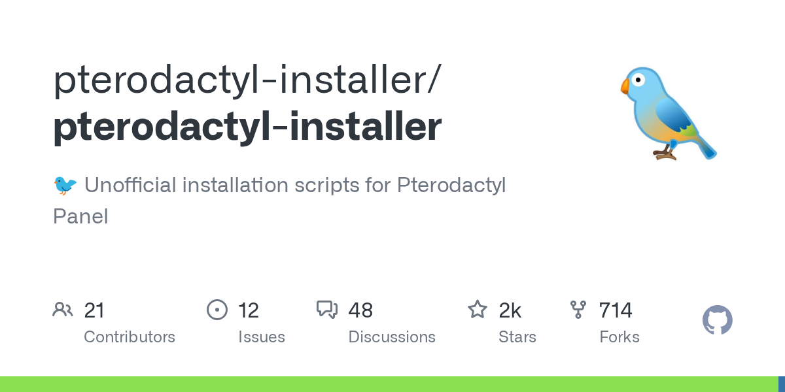Click the blue language bar segment
The height and width of the screenshot is (392, 785).
(780, 384)
